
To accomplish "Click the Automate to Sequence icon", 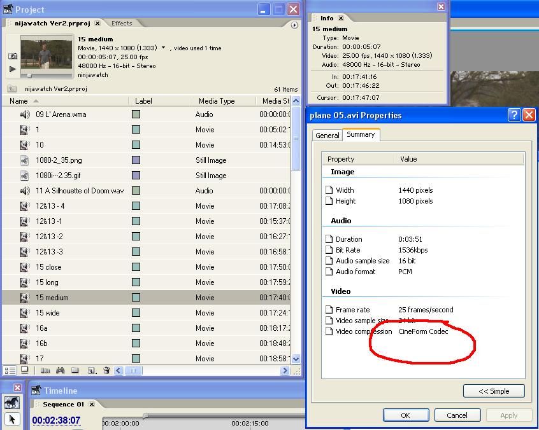I will point(45,370).
